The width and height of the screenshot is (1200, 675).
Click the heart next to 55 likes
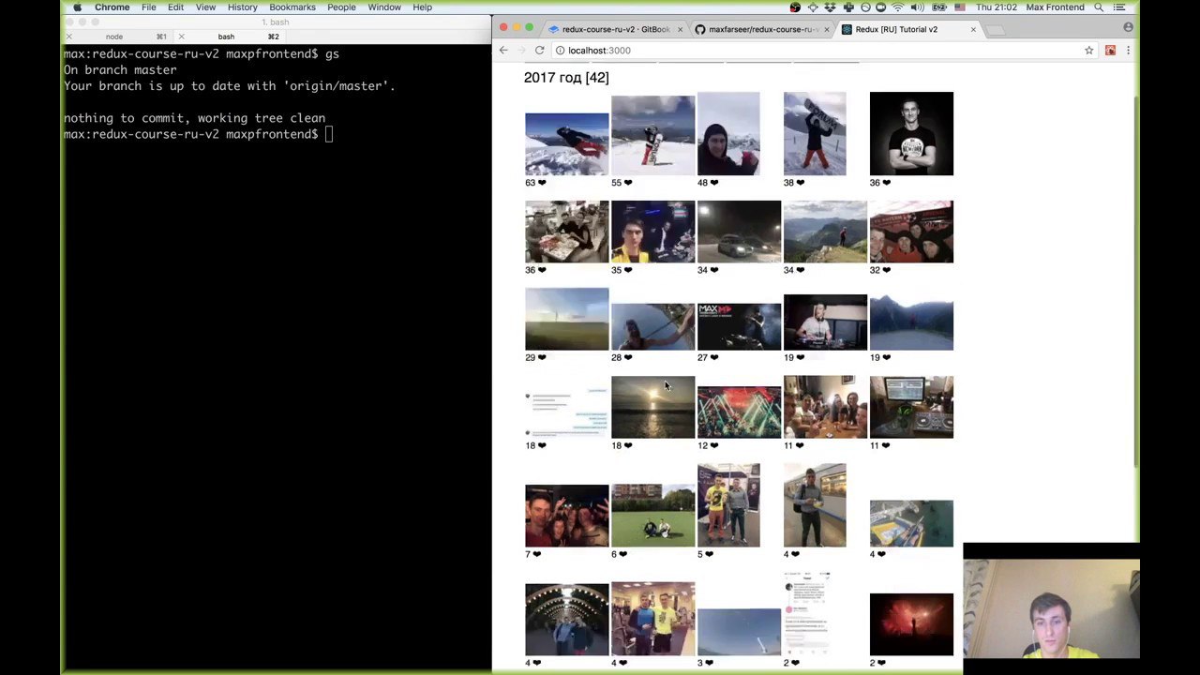click(628, 183)
